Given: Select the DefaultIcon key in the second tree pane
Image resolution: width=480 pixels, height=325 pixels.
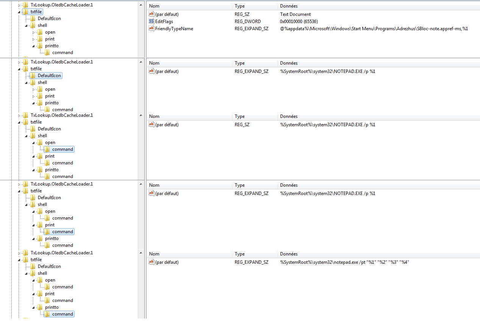Looking at the screenshot, I should point(50,75).
